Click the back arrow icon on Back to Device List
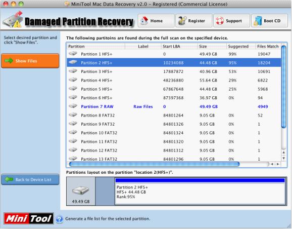Image resolution: width=292 pixels, height=229 pixels. tap(9, 179)
